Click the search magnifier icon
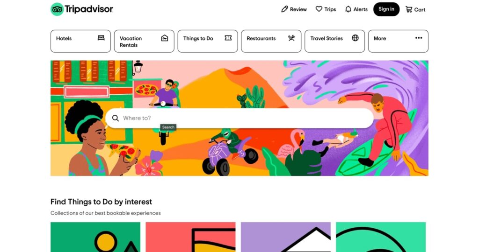This screenshot has height=252, width=479. coord(115,118)
